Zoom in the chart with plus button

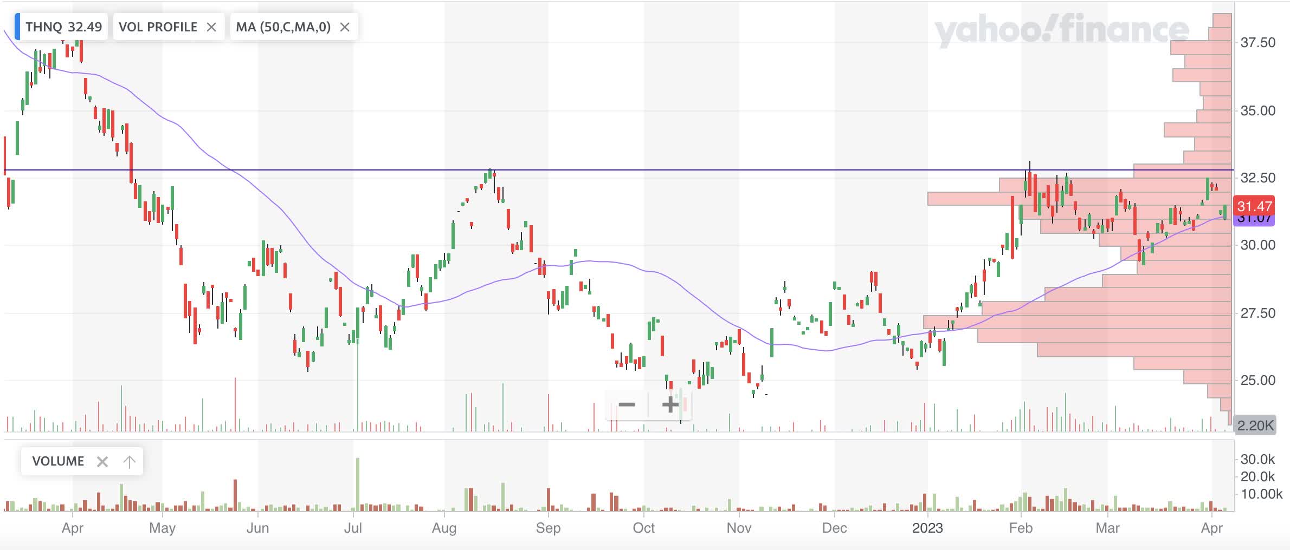[670, 404]
